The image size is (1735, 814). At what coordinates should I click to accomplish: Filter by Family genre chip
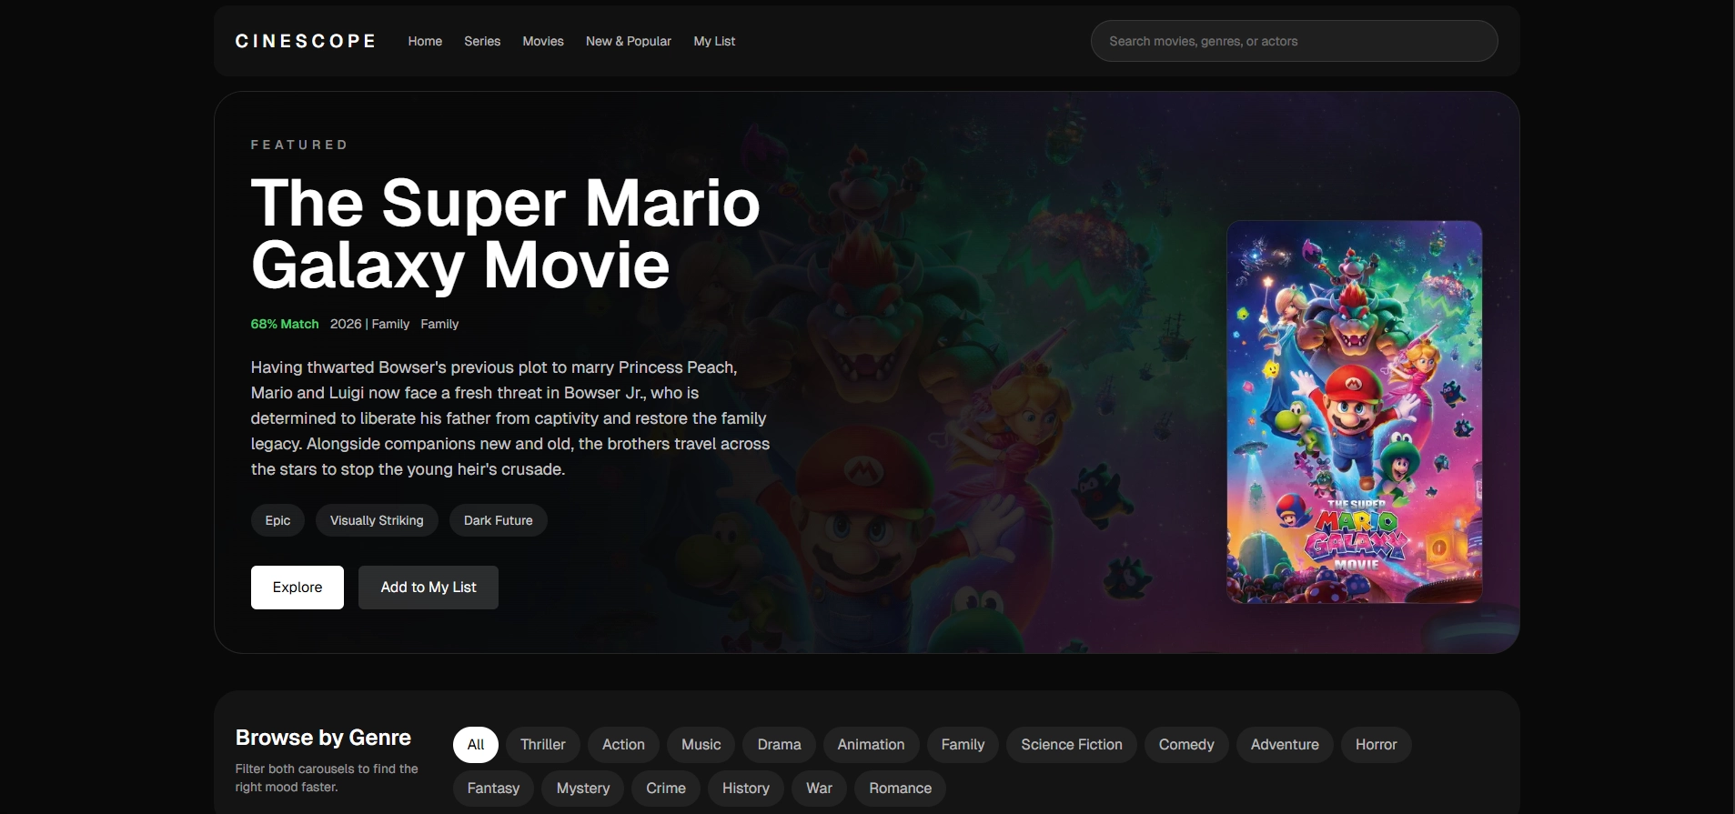pyautogui.click(x=963, y=745)
